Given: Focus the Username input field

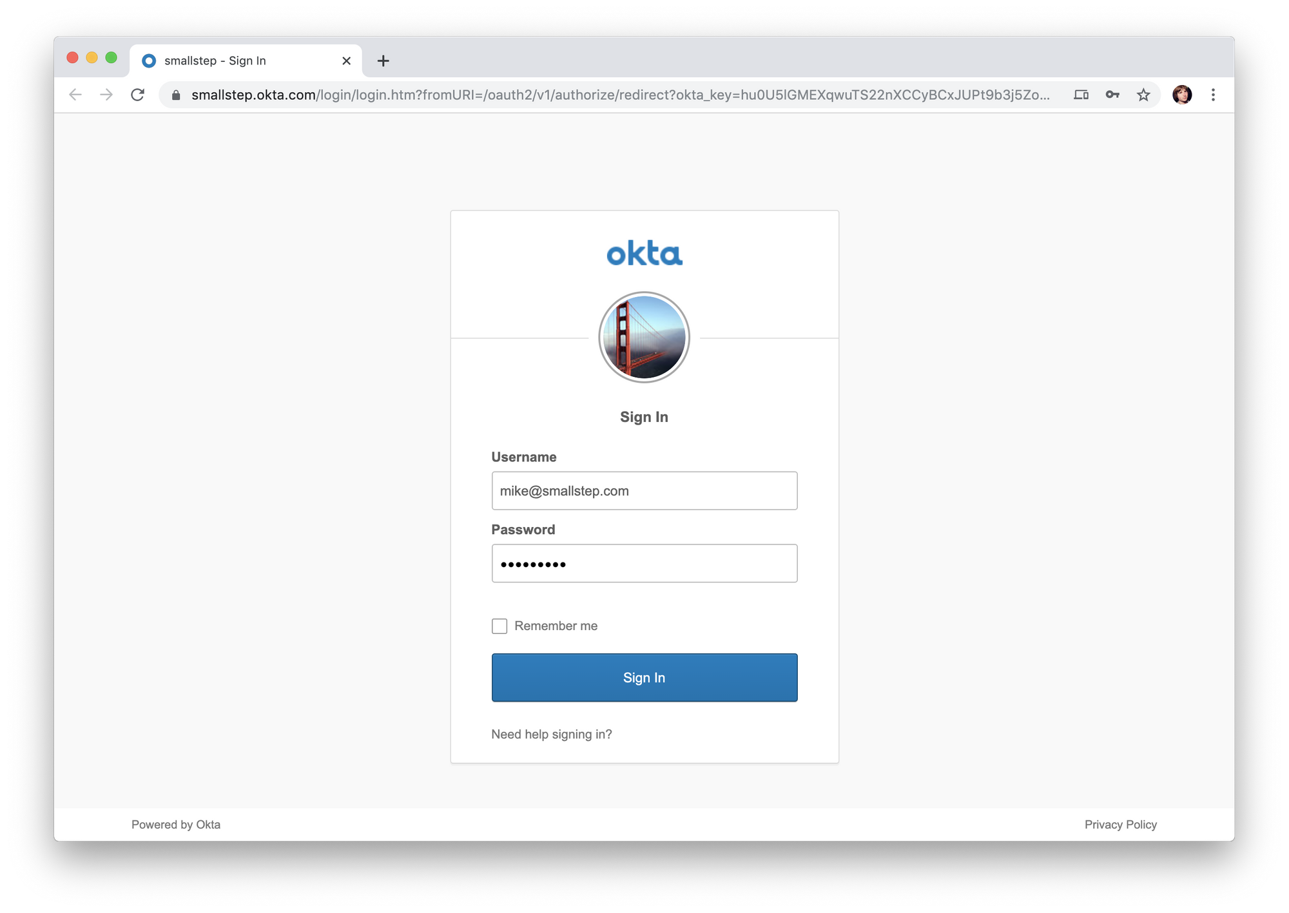Looking at the screenshot, I should click(x=644, y=490).
